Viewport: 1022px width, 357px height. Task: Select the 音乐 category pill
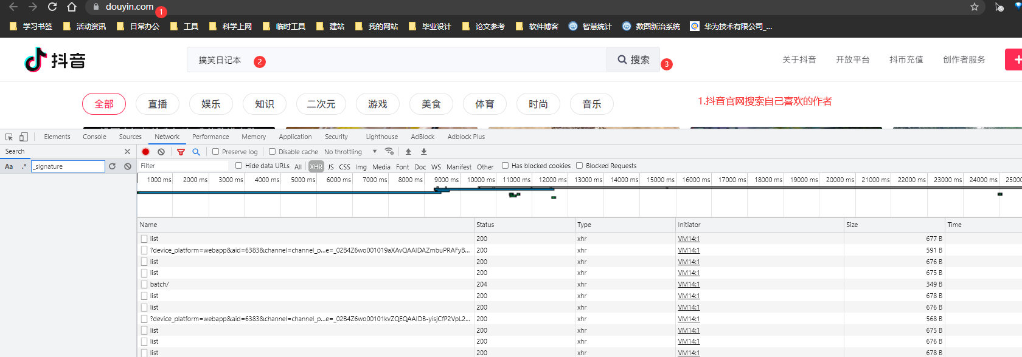click(592, 104)
